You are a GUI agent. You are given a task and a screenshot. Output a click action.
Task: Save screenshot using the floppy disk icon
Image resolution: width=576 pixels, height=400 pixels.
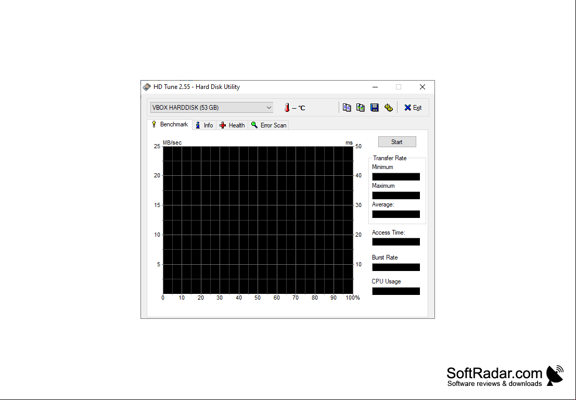pos(374,108)
